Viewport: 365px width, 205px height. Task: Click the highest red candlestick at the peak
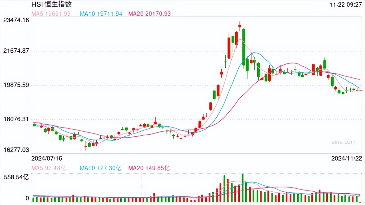(x=240, y=26)
